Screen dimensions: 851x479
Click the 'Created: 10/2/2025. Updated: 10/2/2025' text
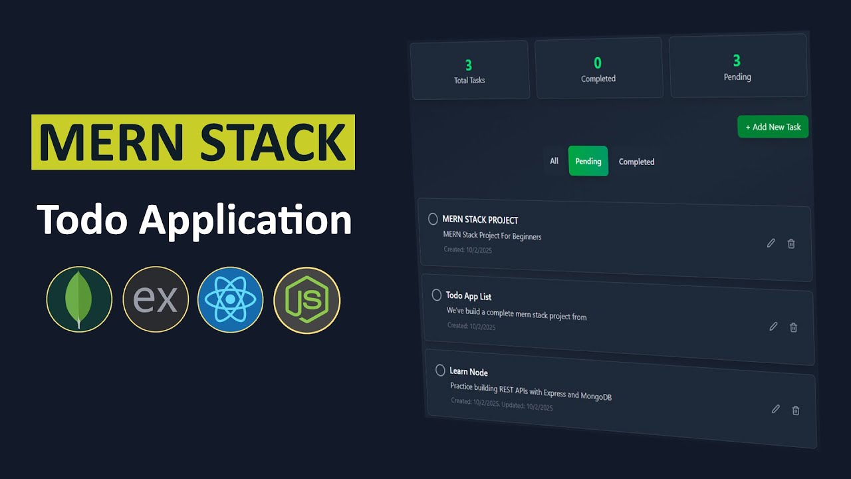pos(502,404)
